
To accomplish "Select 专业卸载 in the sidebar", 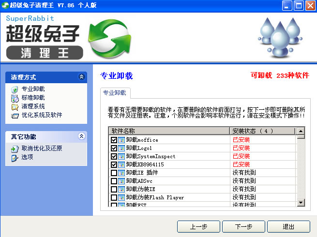I will [33, 89].
